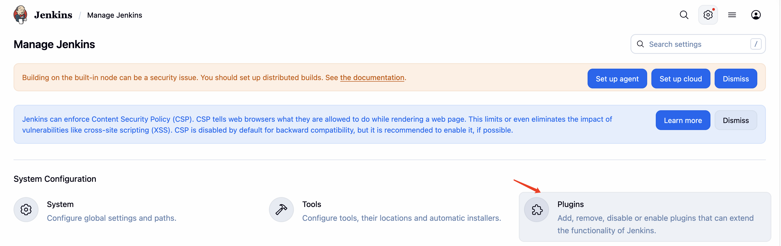This screenshot has width=781, height=246.
Task: Click the Jenkins butler logo
Action: pyautogui.click(x=20, y=15)
